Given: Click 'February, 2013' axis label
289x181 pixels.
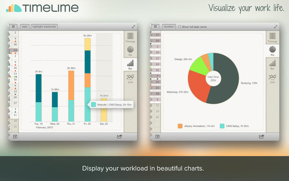Looking at the screenshot, I should (44, 127).
